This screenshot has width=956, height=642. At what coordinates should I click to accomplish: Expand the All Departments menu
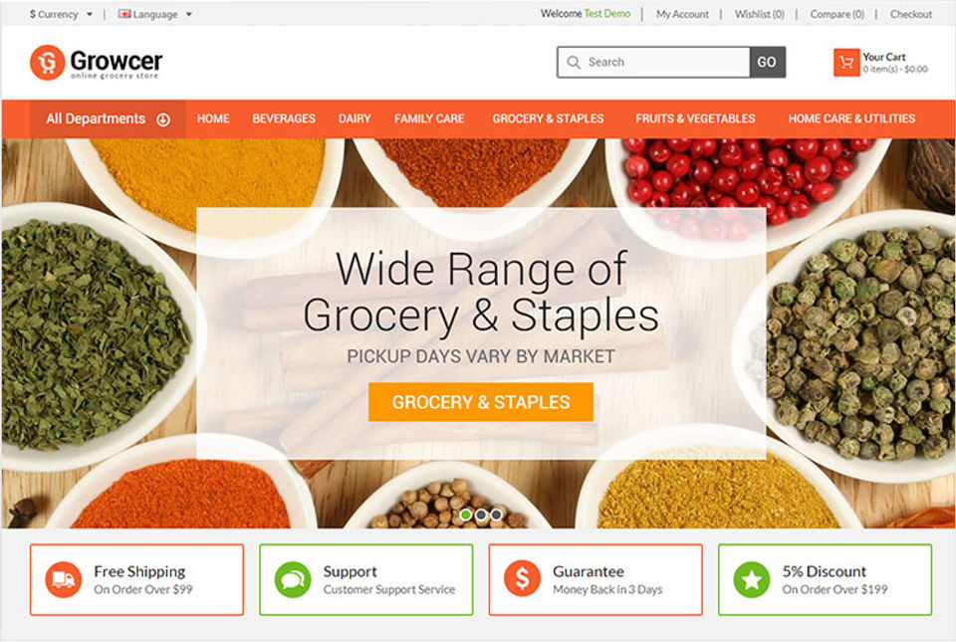coord(108,118)
